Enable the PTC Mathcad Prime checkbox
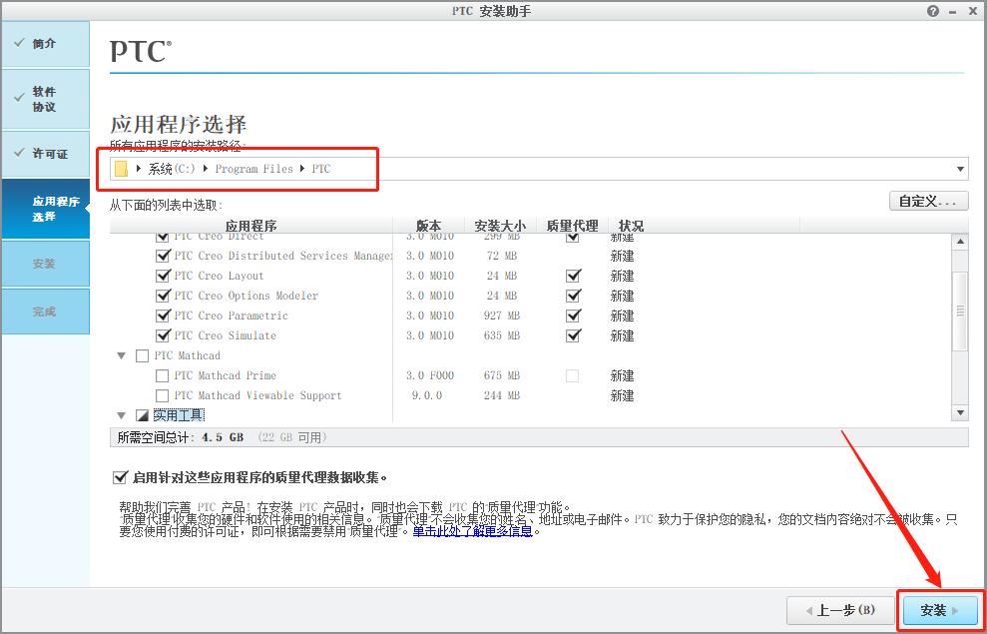This screenshot has height=634, width=987. 162,375
